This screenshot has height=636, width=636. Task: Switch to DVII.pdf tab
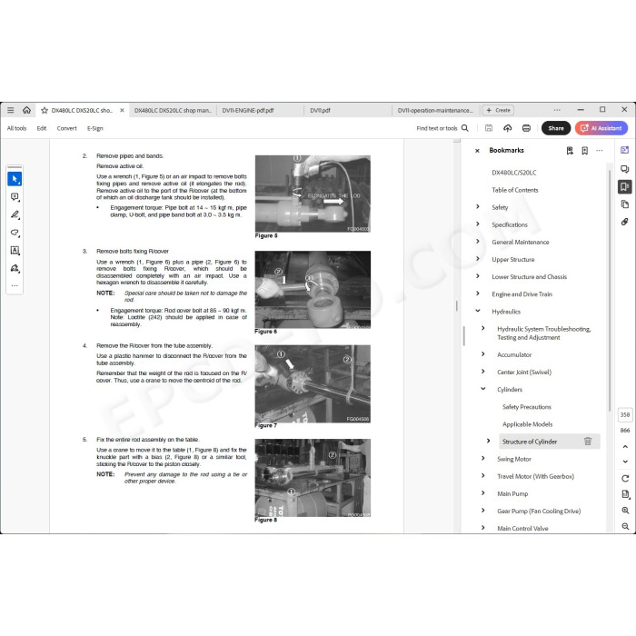(x=320, y=110)
